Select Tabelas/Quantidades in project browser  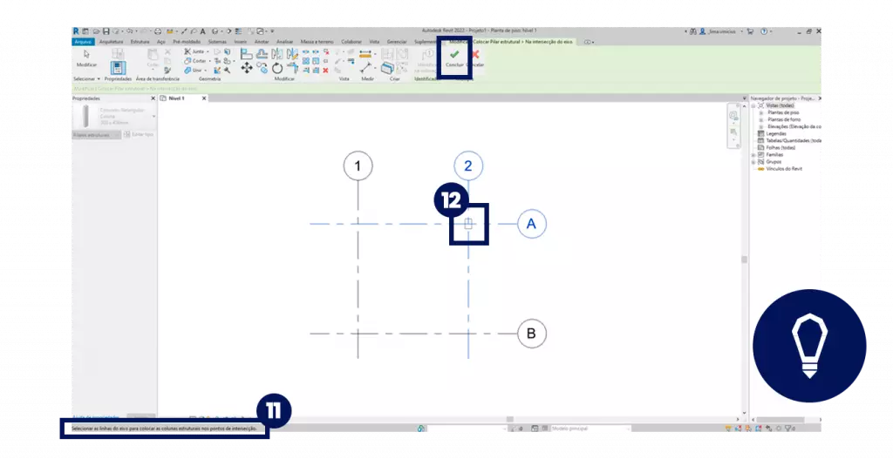click(794, 140)
